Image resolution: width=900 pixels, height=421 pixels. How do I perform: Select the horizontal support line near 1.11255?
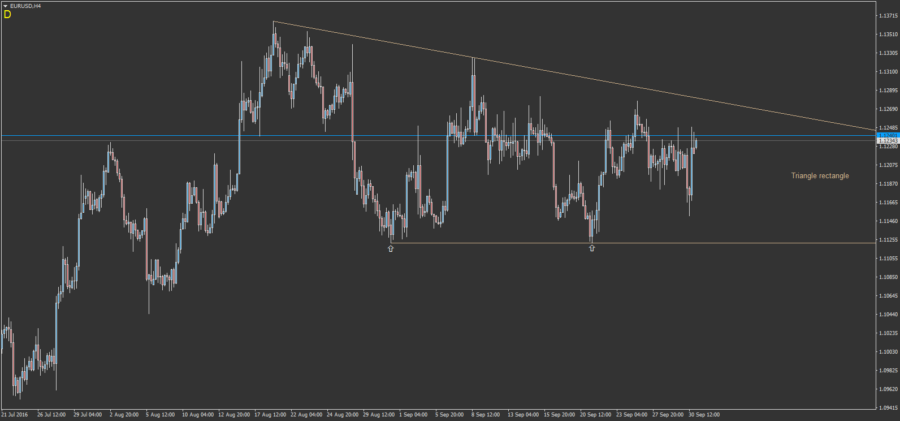(633, 243)
